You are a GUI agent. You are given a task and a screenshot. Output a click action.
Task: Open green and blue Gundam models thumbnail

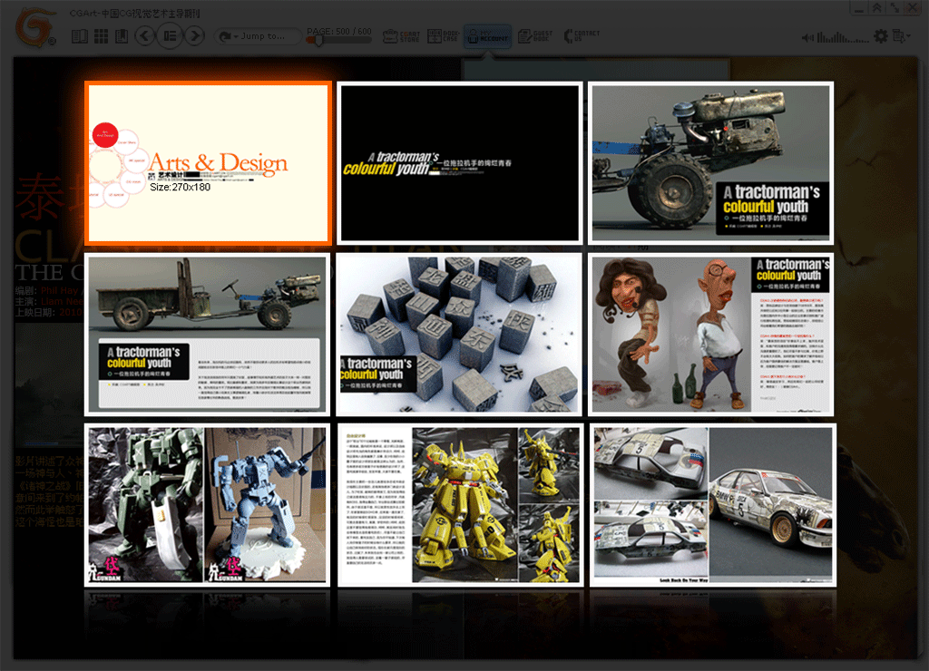208,504
